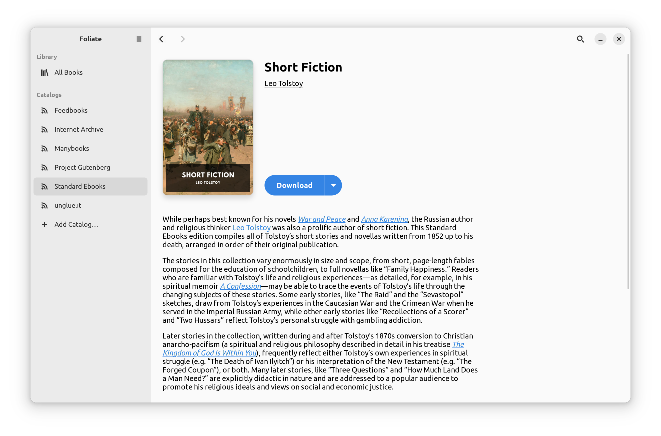
Task: Select the Project Gutenberg catalog
Action: [90, 167]
